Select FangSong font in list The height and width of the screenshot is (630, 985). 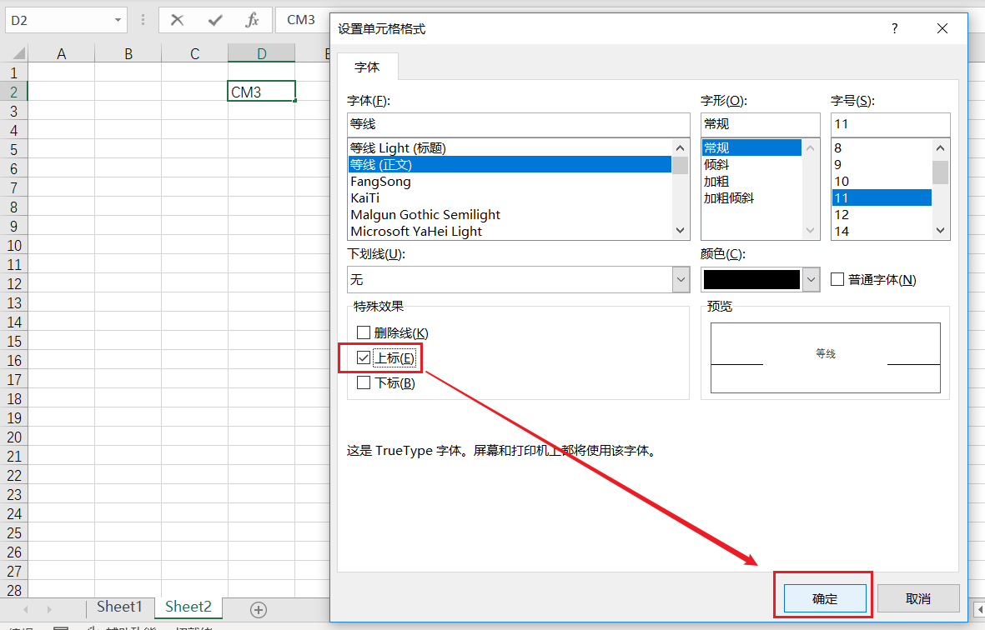pyautogui.click(x=510, y=182)
